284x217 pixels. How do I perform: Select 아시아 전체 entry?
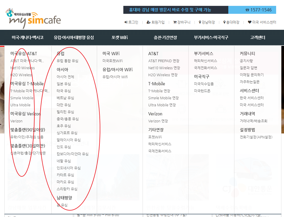click(x=65, y=77)
